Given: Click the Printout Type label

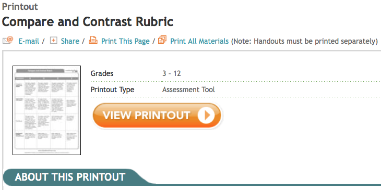Looking at the screenshot, I should click(x=112, y=90).
